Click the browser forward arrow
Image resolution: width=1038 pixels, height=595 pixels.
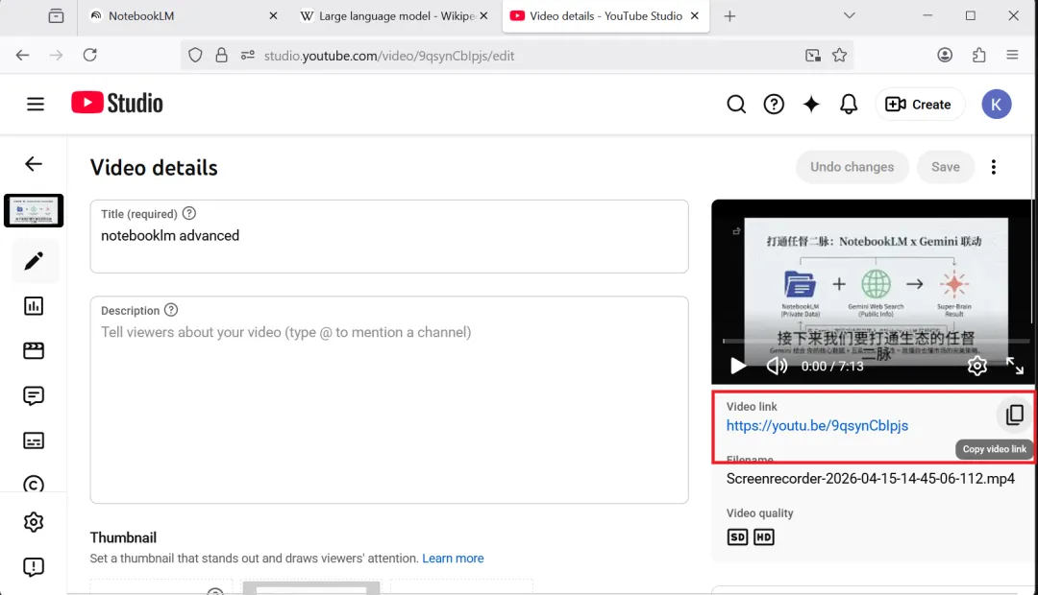coord(57,56)
